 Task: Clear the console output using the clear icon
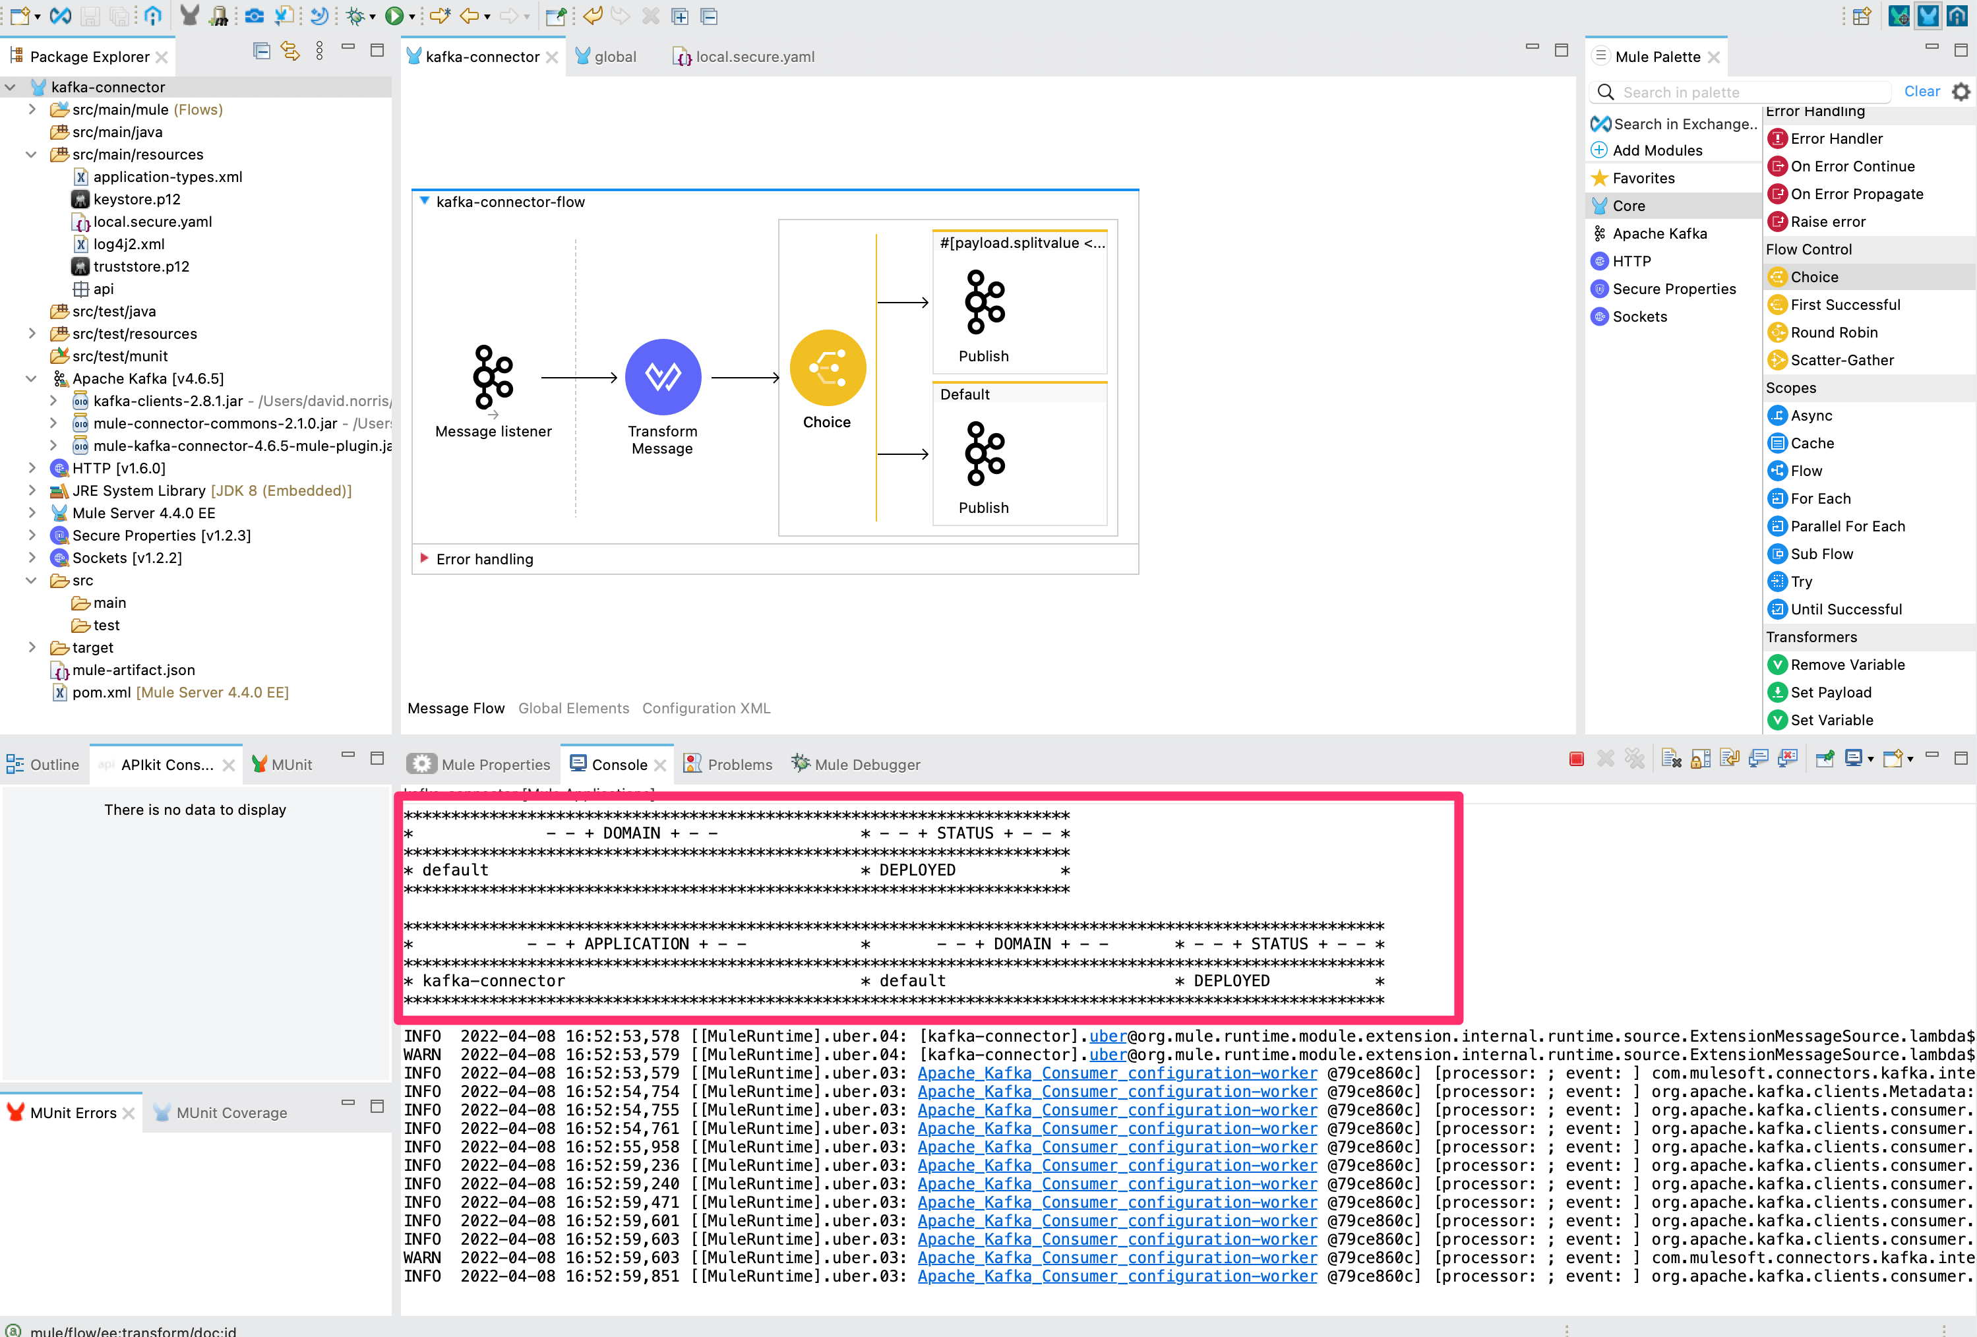pos(1671,758)
